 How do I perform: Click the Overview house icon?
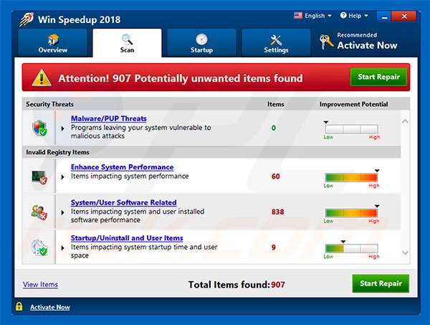[53, 39]
